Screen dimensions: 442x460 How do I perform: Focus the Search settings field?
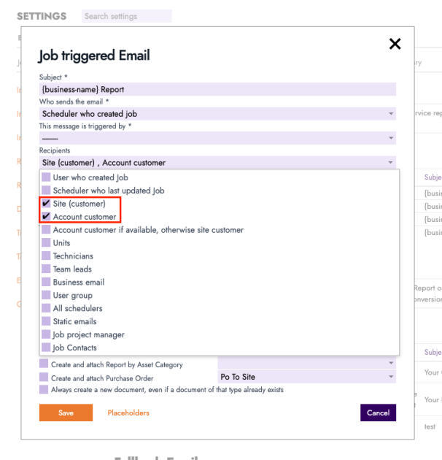(125, 16)
